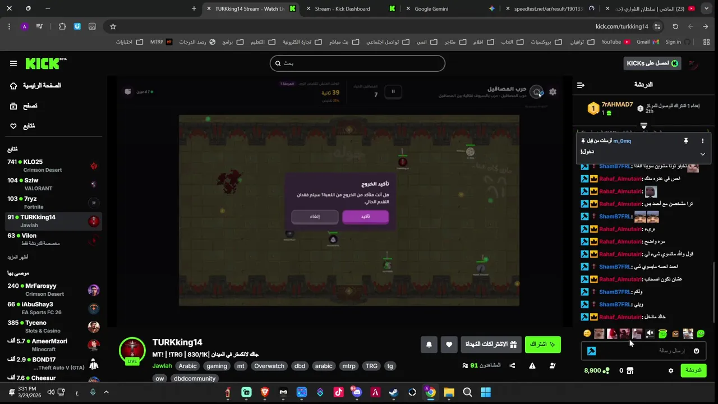Open Vilon channel in sidebar
The width and height of the screenshot is (718, 404).
(x=53, y=240)
